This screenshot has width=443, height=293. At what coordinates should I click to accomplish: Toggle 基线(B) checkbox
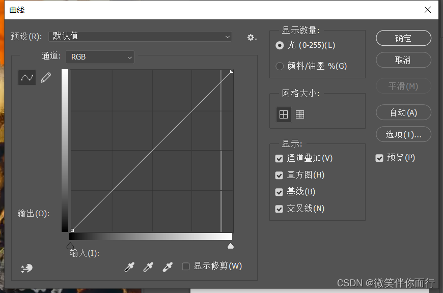[x=279, y=192]
